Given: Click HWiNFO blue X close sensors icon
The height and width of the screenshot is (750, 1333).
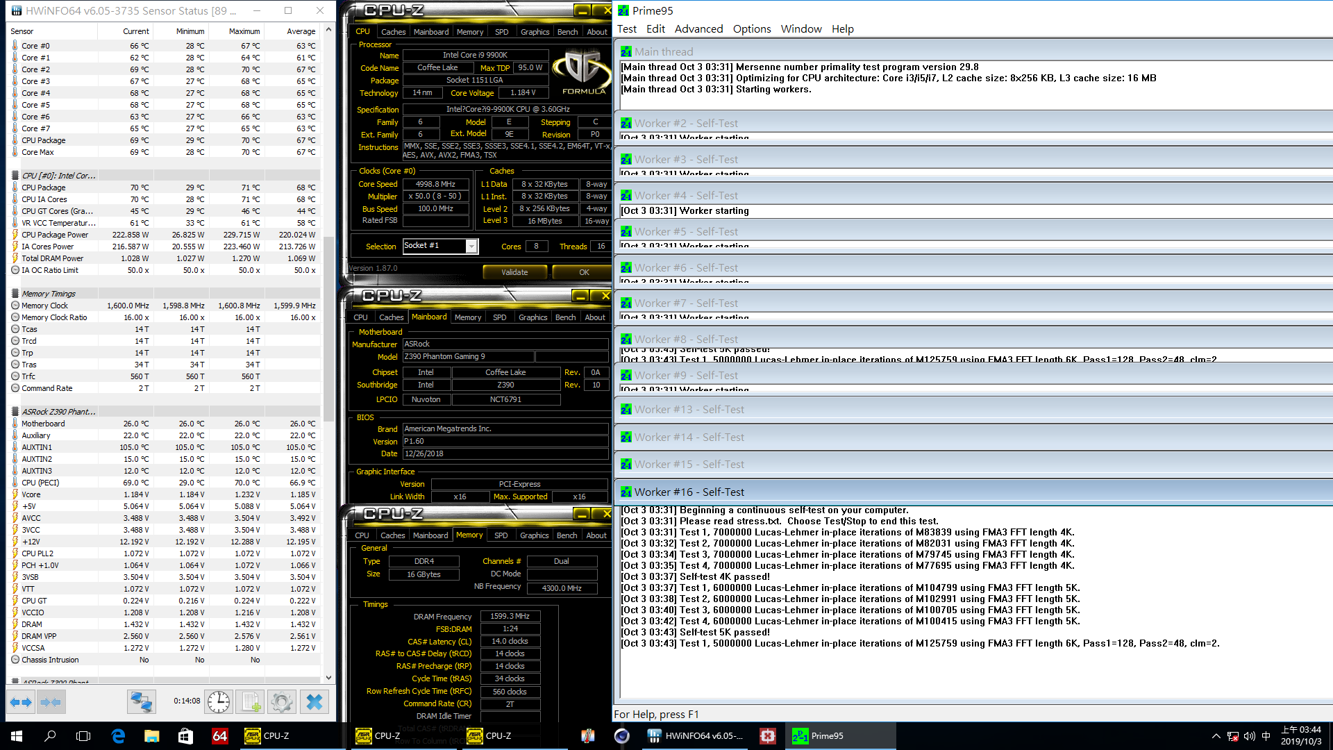Looking at the screenshot, I should (x=314, y=702).
